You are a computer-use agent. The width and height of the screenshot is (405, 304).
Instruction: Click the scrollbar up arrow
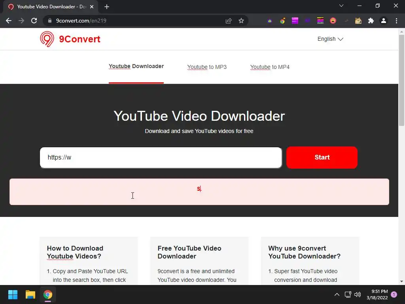click(x=401, y=32)
